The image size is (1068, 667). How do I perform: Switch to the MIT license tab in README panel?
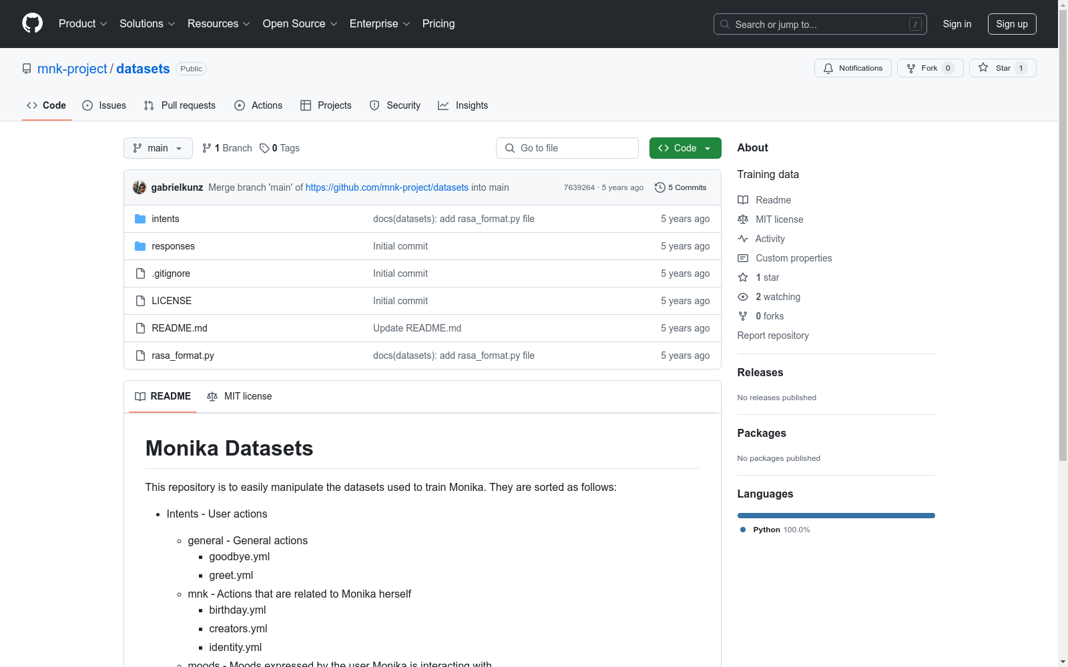point(240,396)
